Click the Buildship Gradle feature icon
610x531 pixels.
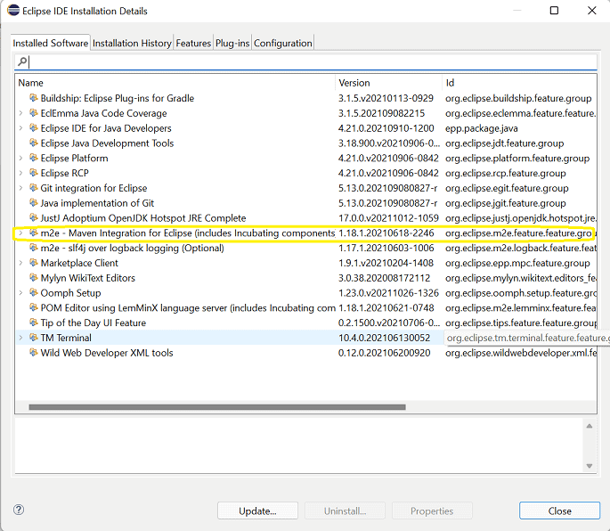point(34,98)
